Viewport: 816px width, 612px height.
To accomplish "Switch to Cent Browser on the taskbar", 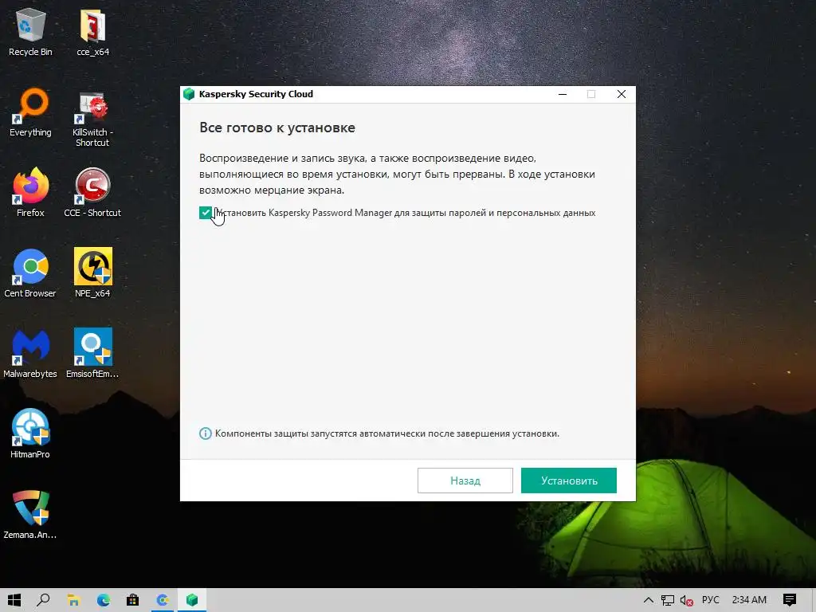I will (163, 600).
